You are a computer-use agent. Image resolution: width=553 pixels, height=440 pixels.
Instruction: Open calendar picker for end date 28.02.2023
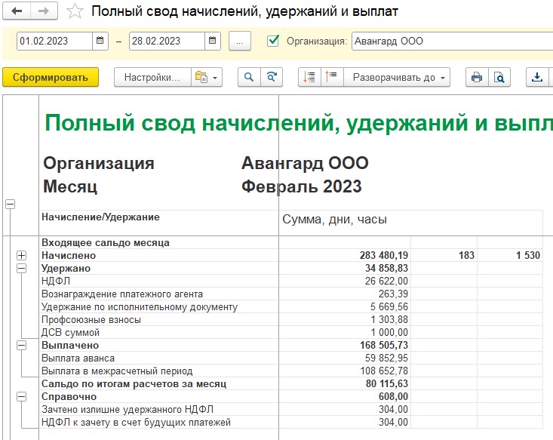(x=213, y=41)
